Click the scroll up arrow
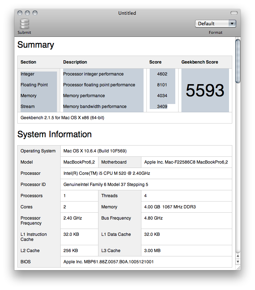The image size is (255, 290). click(x=238, y=256)
